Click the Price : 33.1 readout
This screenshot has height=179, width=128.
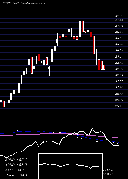(16, 175)
